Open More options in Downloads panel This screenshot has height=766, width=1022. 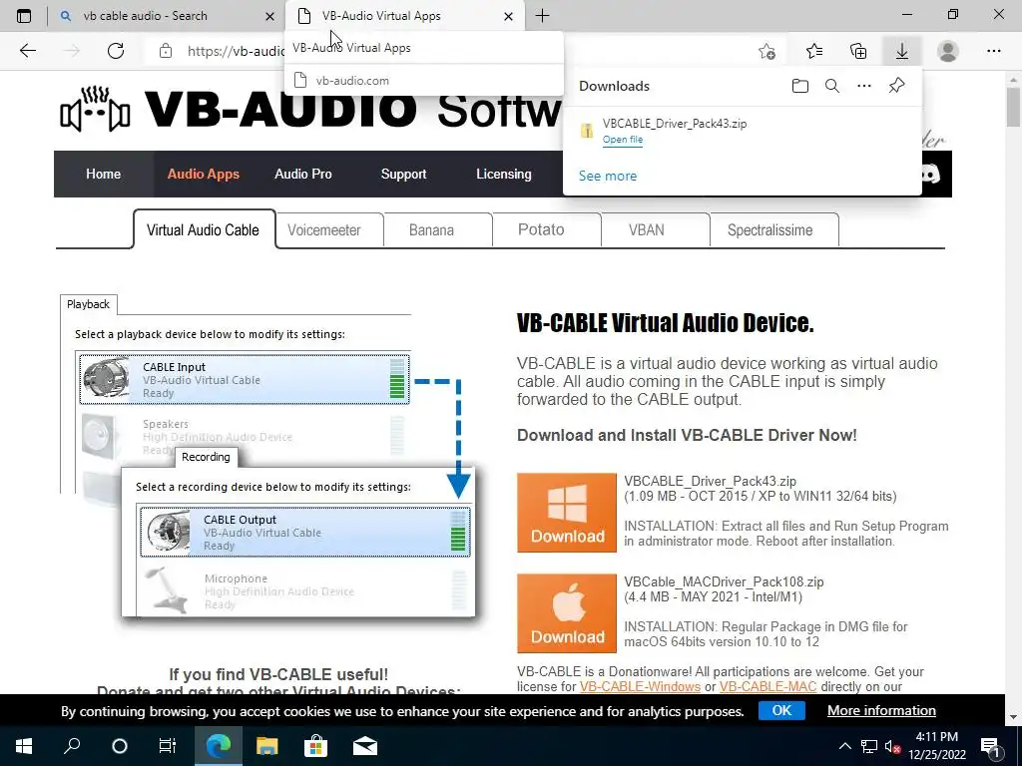[864, 86]
